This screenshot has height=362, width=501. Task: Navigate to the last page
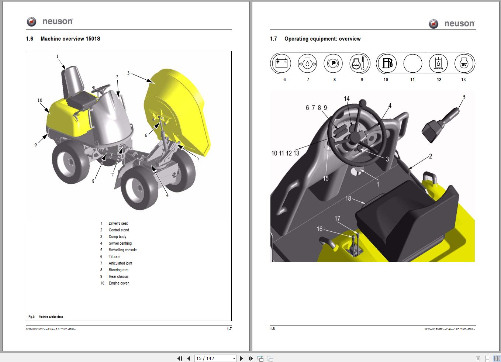(251, 358)
